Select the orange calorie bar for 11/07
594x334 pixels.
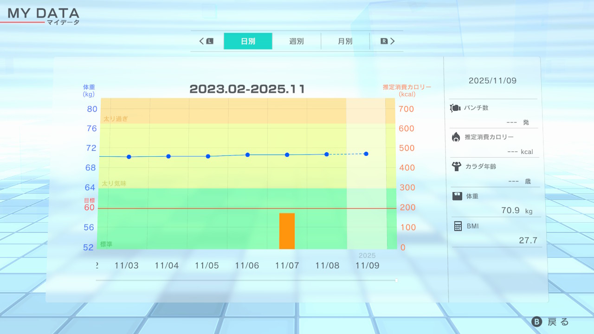tap(287, 231)
